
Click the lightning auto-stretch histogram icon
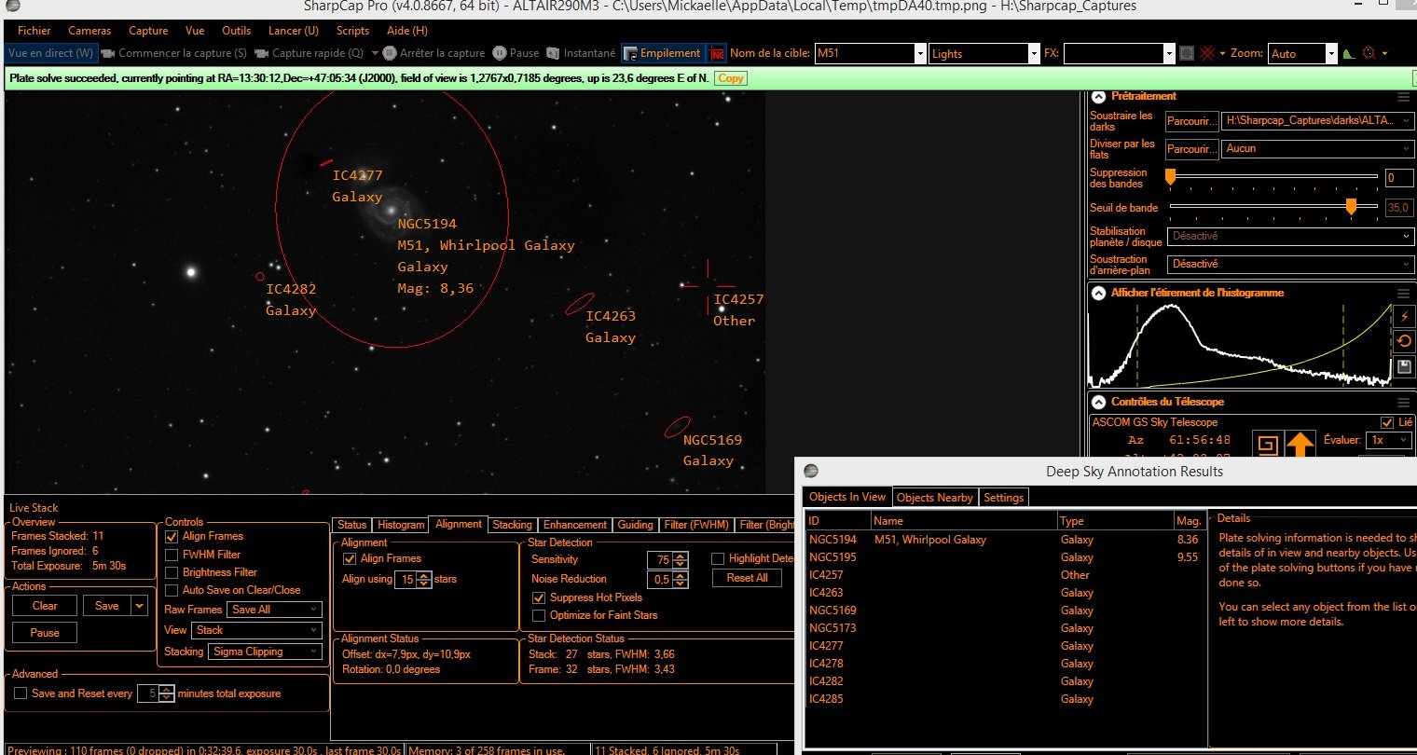tap(1405, 318)
